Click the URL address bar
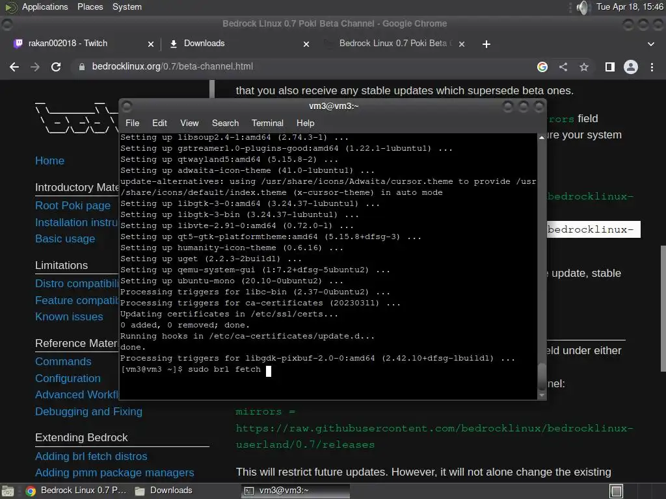 click(x=306, y=67)
